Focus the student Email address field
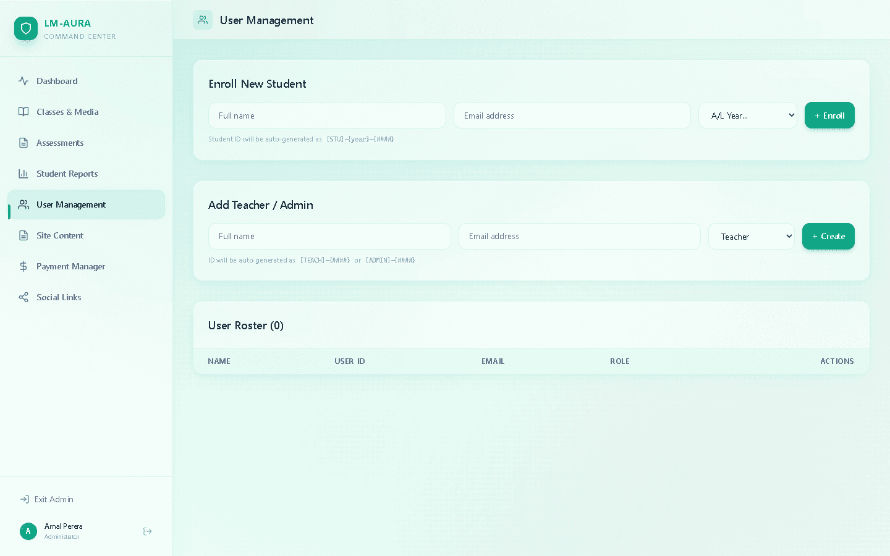Image resolution: width=890 pixels, height=556 pixels. 572,116
